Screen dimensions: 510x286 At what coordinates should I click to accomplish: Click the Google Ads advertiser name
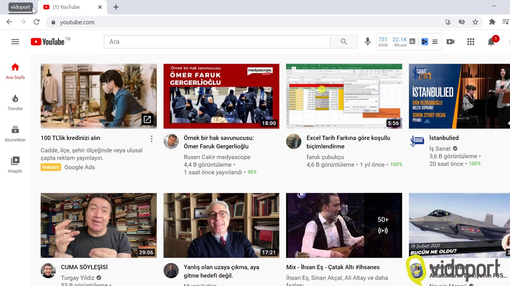[80, 167]
